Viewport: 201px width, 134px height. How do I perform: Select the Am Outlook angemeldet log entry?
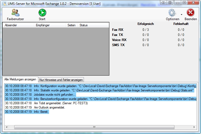pos(35,107)
